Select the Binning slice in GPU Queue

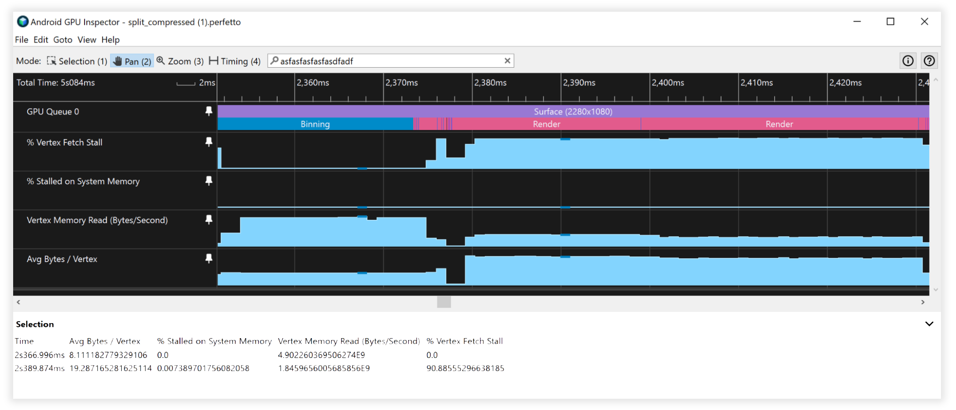click(x=315, y=124)
